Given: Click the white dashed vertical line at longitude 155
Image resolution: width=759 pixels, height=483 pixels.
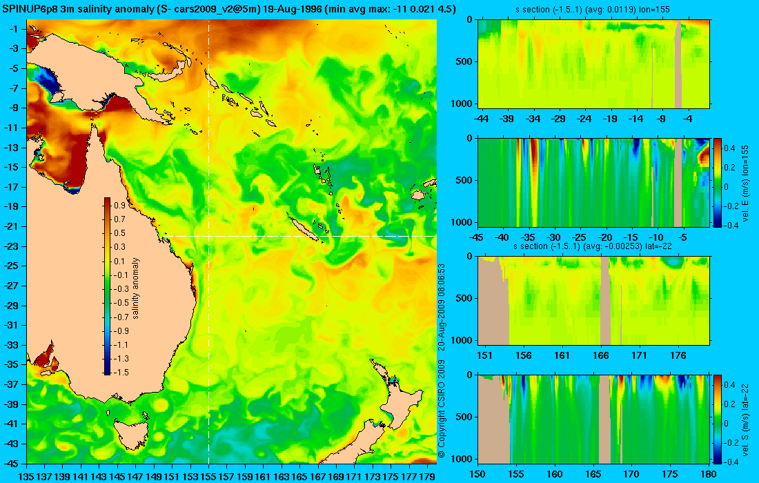Looking at the screenshot, I should tap(208, 241).
